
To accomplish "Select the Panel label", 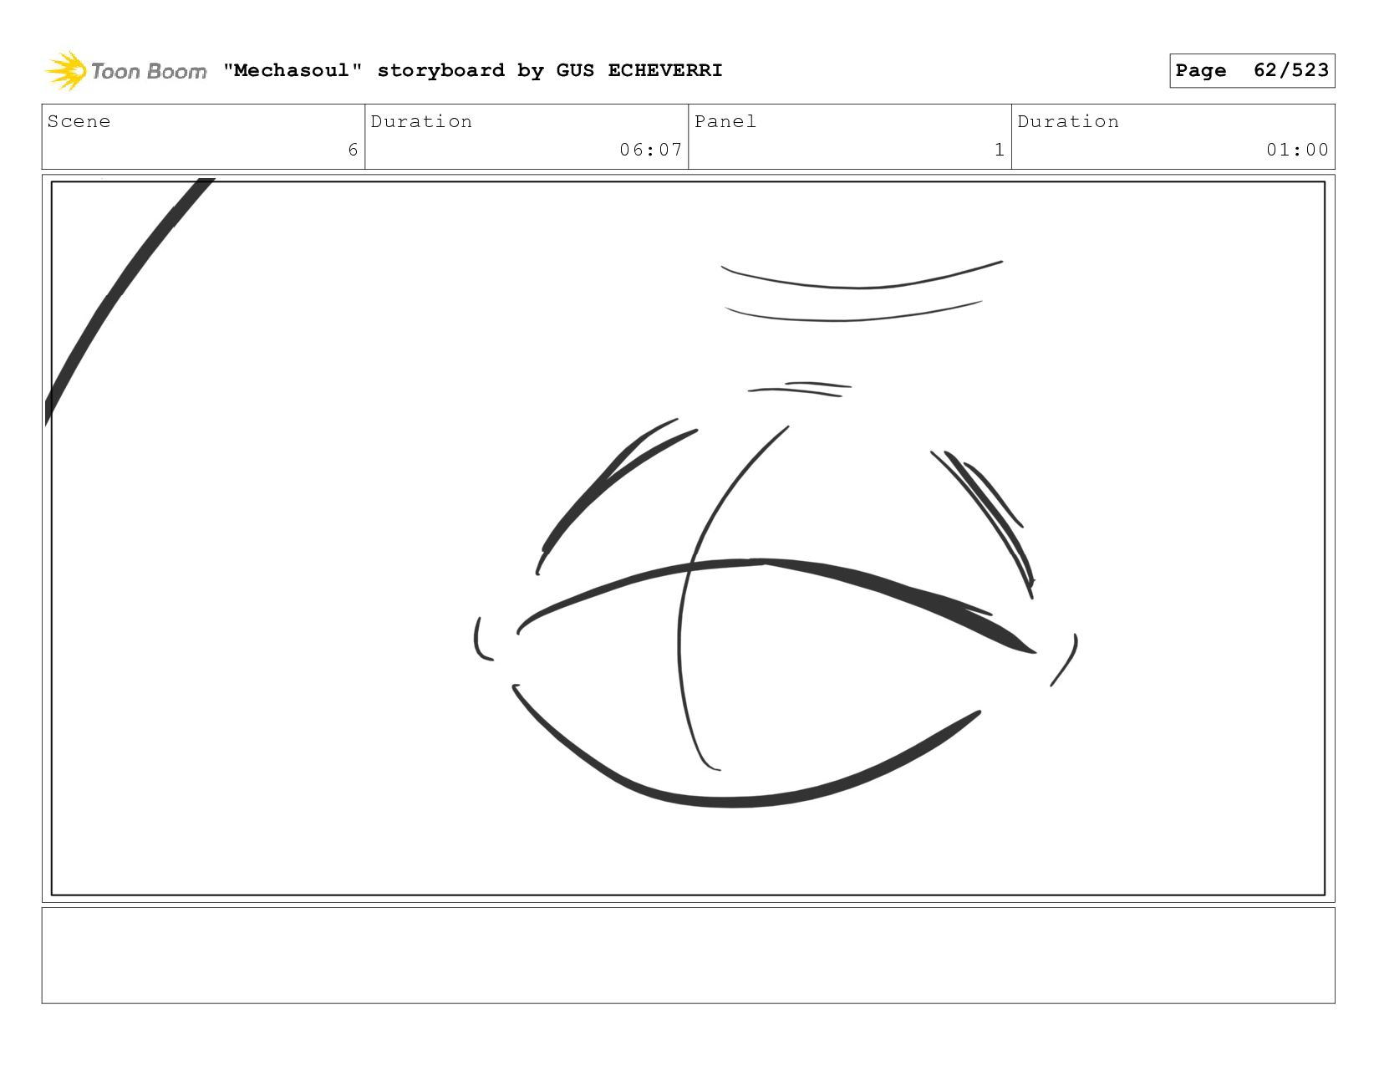I will point(725,121).
